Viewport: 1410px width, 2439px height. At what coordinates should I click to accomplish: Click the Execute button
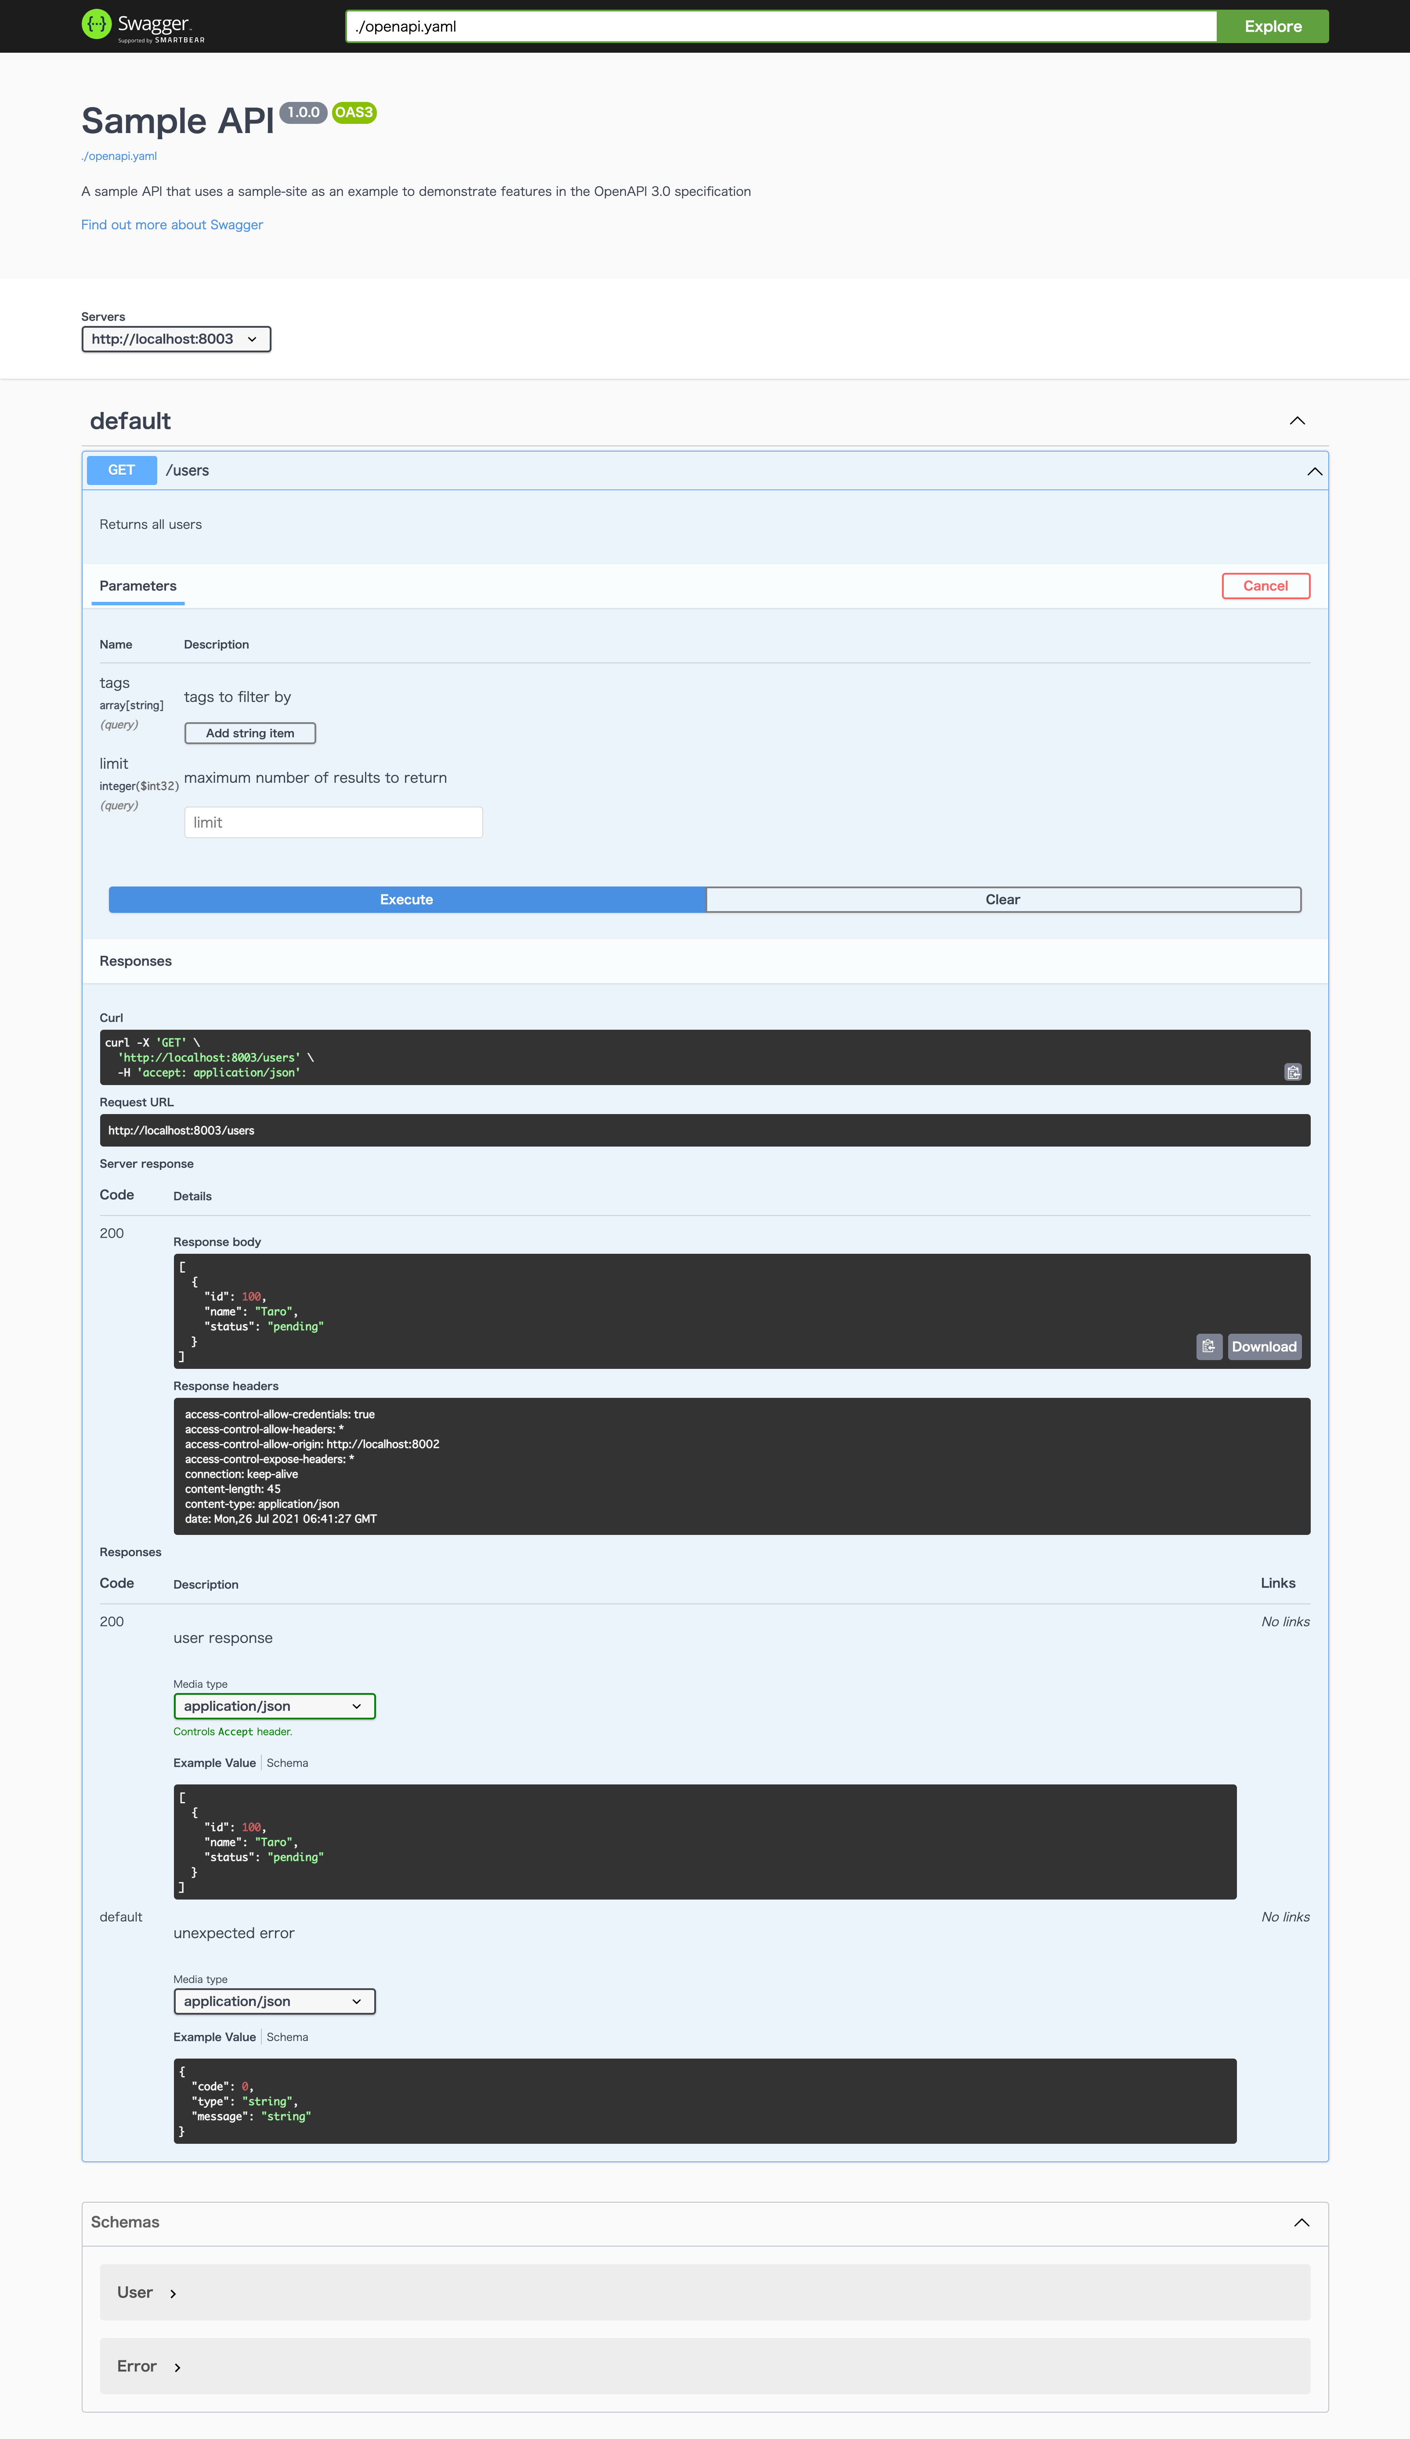coord(406,899)
